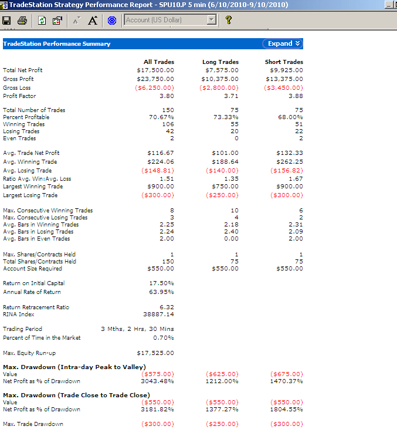Image resolution: width=397 pixels, height=443 pixels.
Task: Select the Gross Loss value ($6,250.00)
Action: [154, 88]
